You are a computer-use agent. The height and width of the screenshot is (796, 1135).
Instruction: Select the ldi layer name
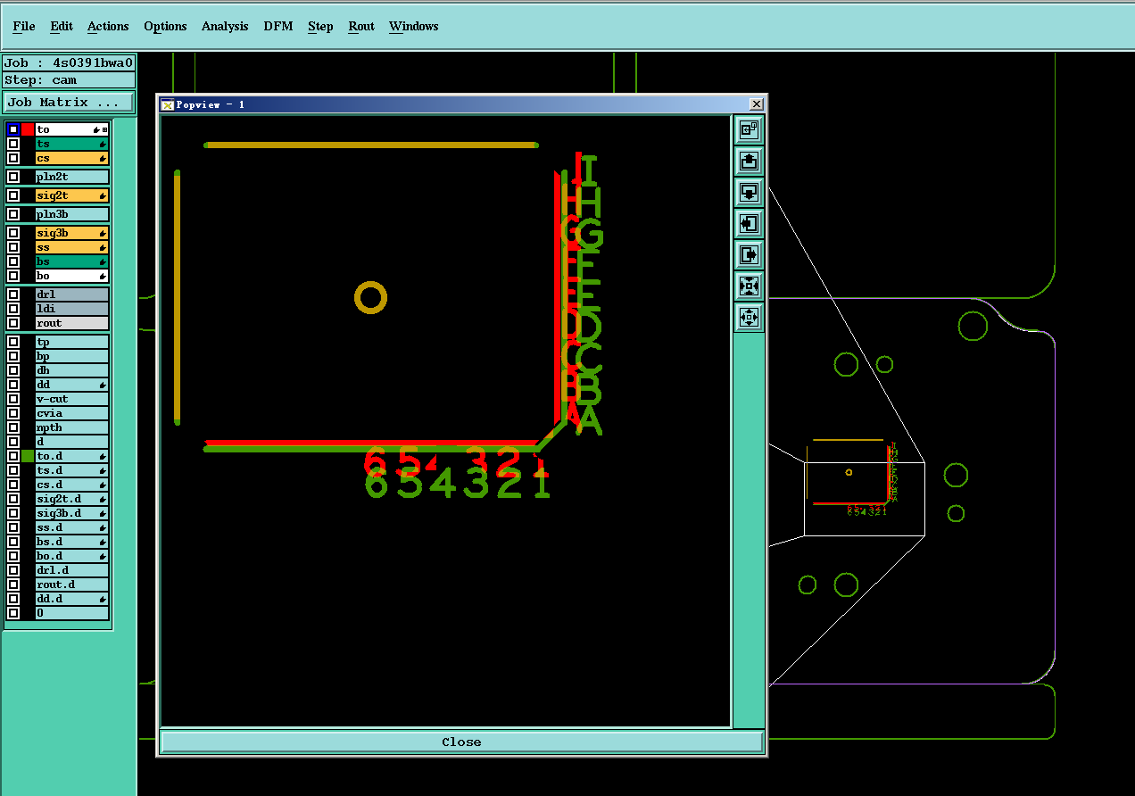72,309
